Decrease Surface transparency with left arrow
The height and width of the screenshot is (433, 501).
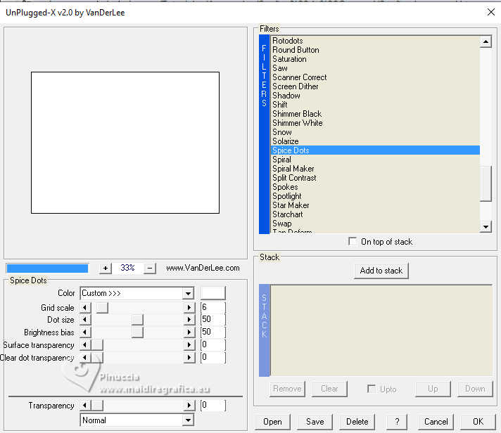(84, 344)
